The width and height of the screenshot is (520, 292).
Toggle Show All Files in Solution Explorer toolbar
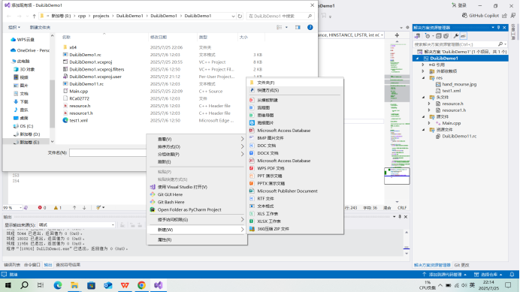(x=446, y=36)
